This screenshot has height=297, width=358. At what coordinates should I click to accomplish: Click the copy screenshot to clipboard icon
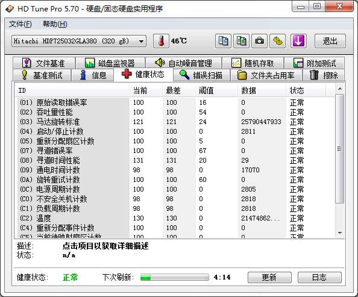(x=241, y=41)
